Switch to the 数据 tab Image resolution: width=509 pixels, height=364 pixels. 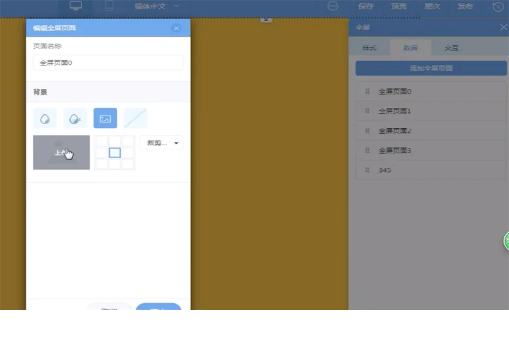[410, 48]
